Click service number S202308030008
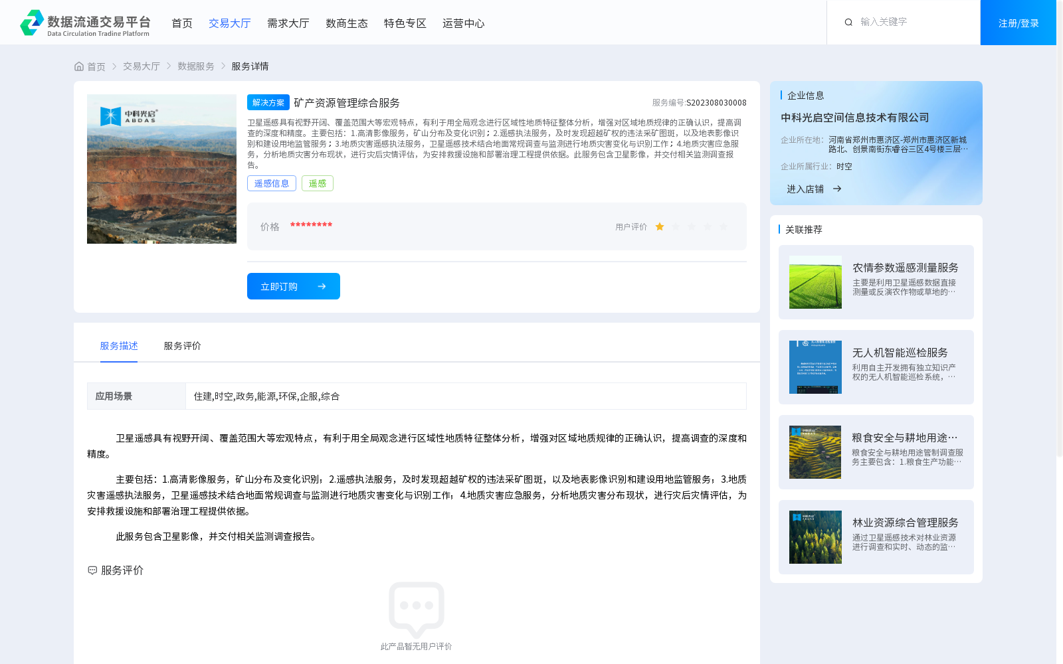The image size is (1063, 664). [x=716, y=103]
